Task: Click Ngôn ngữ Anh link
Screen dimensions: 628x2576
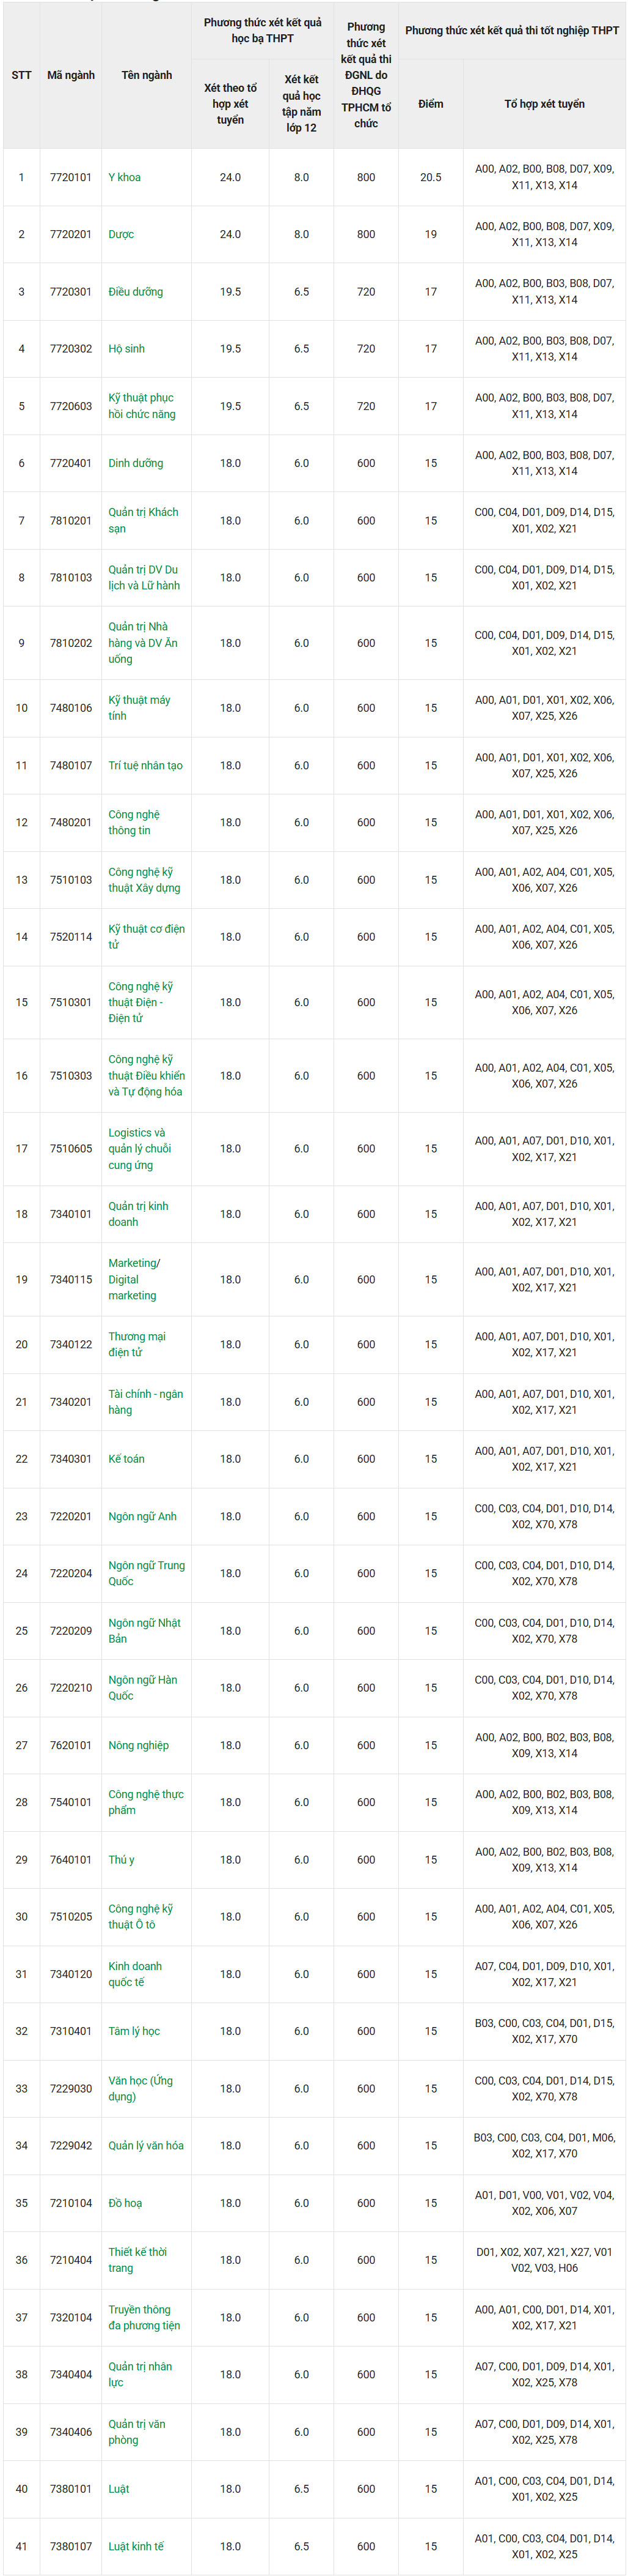Action: point(142,1516)
